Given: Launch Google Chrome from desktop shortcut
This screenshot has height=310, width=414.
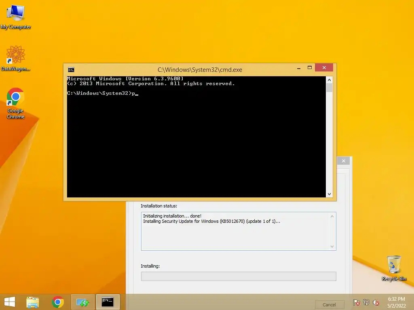Looking at the screenshot, I should click(16, 103).
